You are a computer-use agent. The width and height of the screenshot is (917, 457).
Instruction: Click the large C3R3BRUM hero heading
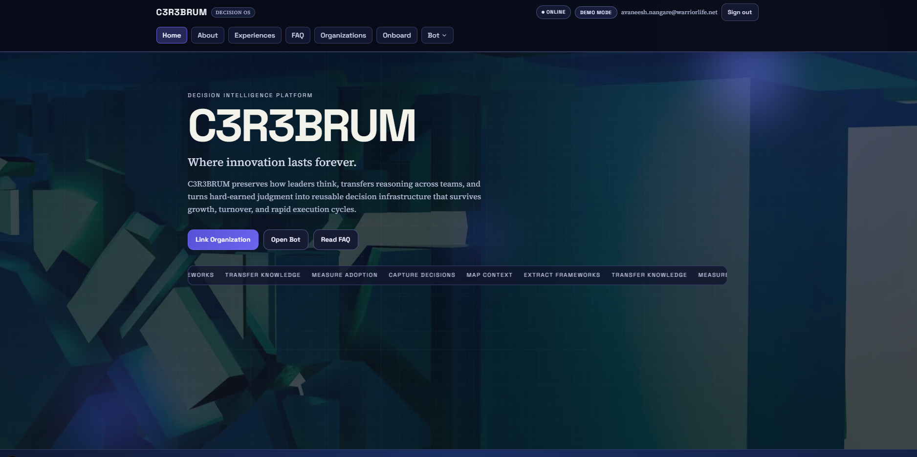[x=302, y=125]
